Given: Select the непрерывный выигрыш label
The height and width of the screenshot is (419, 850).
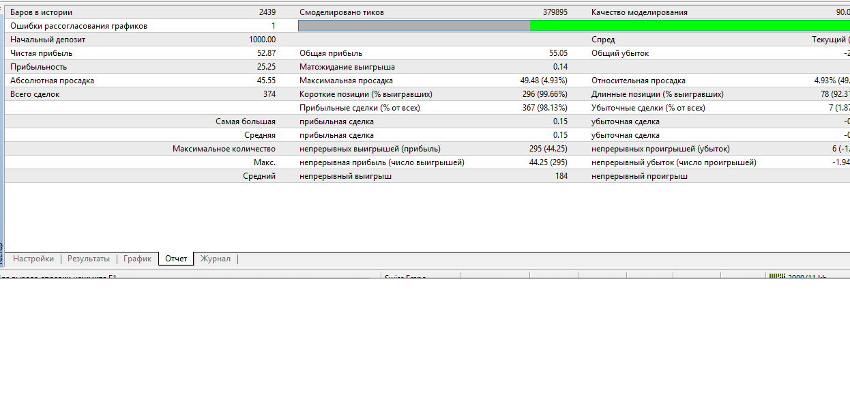Looking at the screenshot, I should [x=345, y=176].
